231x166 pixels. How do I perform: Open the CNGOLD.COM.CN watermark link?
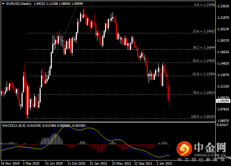210,155
